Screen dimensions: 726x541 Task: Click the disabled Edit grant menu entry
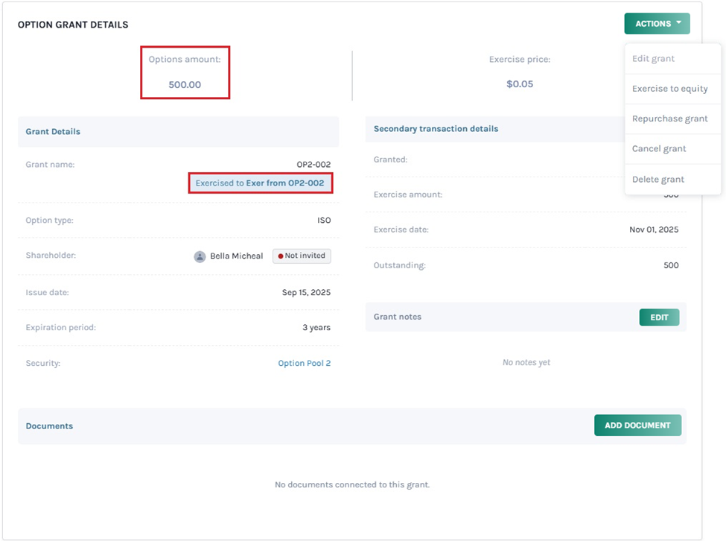[x=652, y=58]
